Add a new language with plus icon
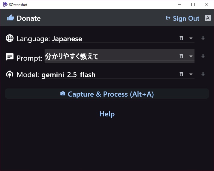 click(x=203, y=38)
